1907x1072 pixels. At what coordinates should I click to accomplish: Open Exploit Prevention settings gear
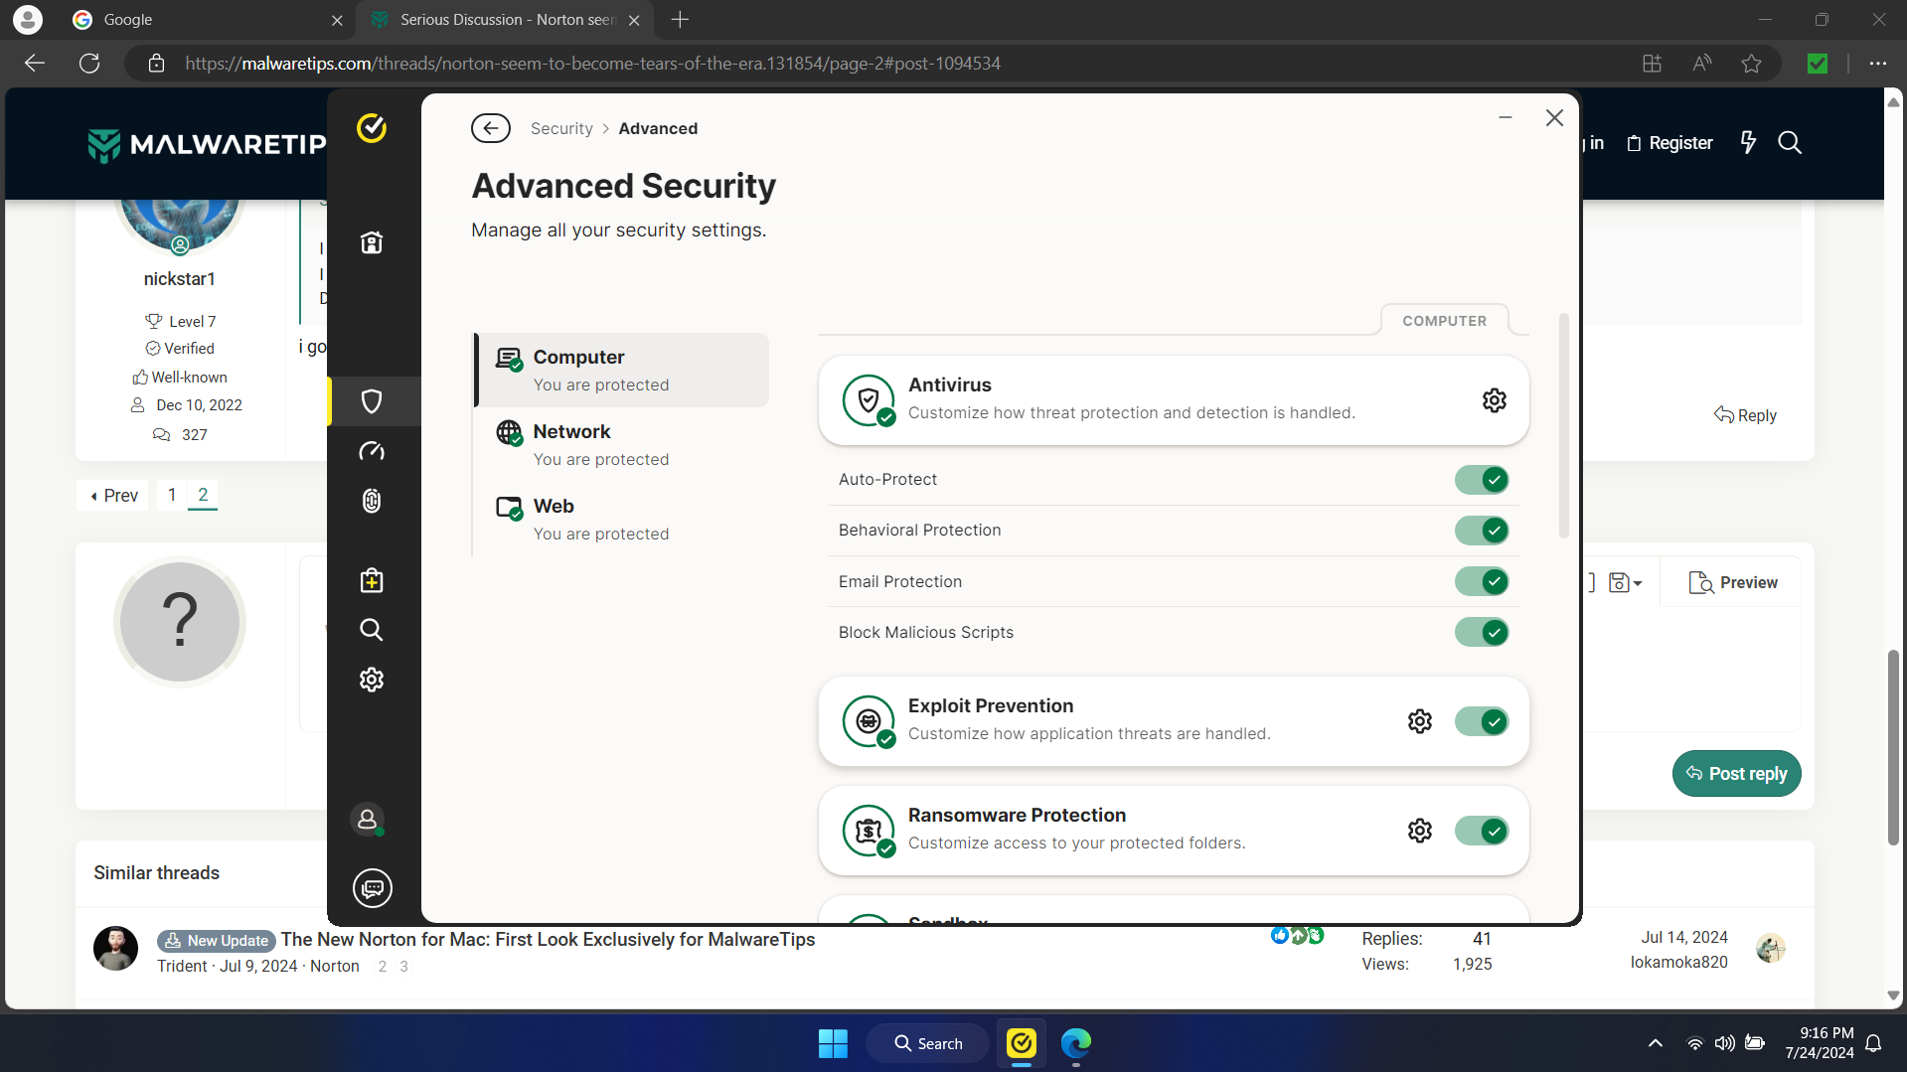1420,721
